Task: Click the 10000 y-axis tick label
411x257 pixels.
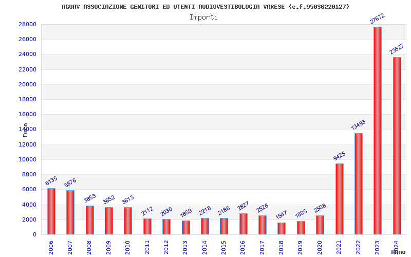Action: [x=27, y=159]
